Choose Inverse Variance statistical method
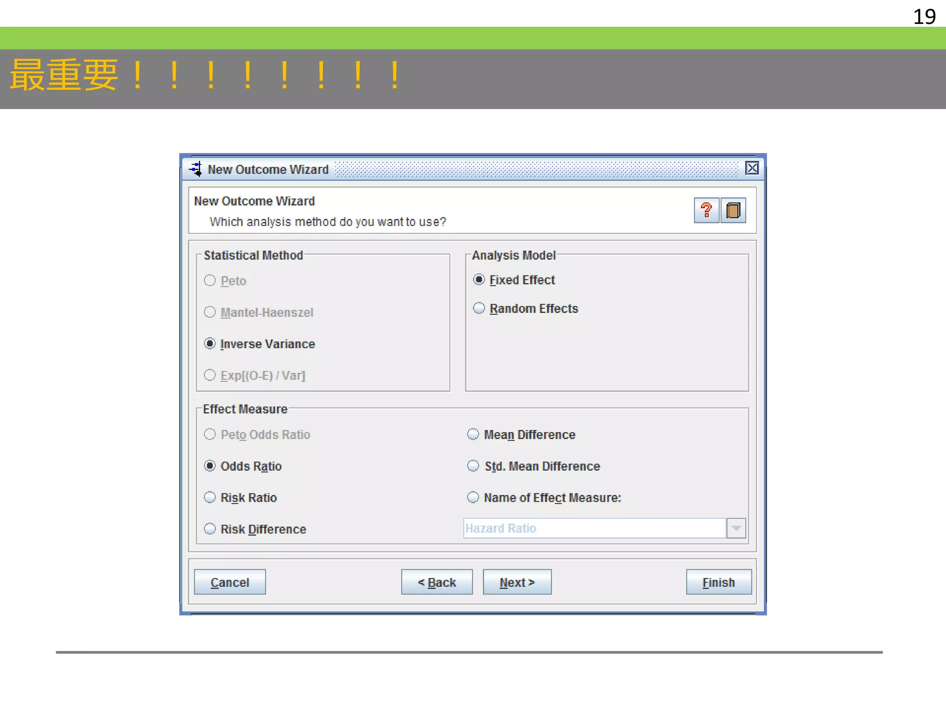This screenshot has height=709, width=946. click(x=210, y=344)
